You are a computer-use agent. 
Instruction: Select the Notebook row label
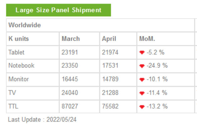(x=21, y=65)
